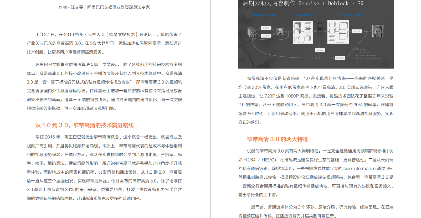Click the line starting "早在 2015 年，阿里巴巴就提出"
Screen dimensions: 421x218
click(x=109, y=137)
